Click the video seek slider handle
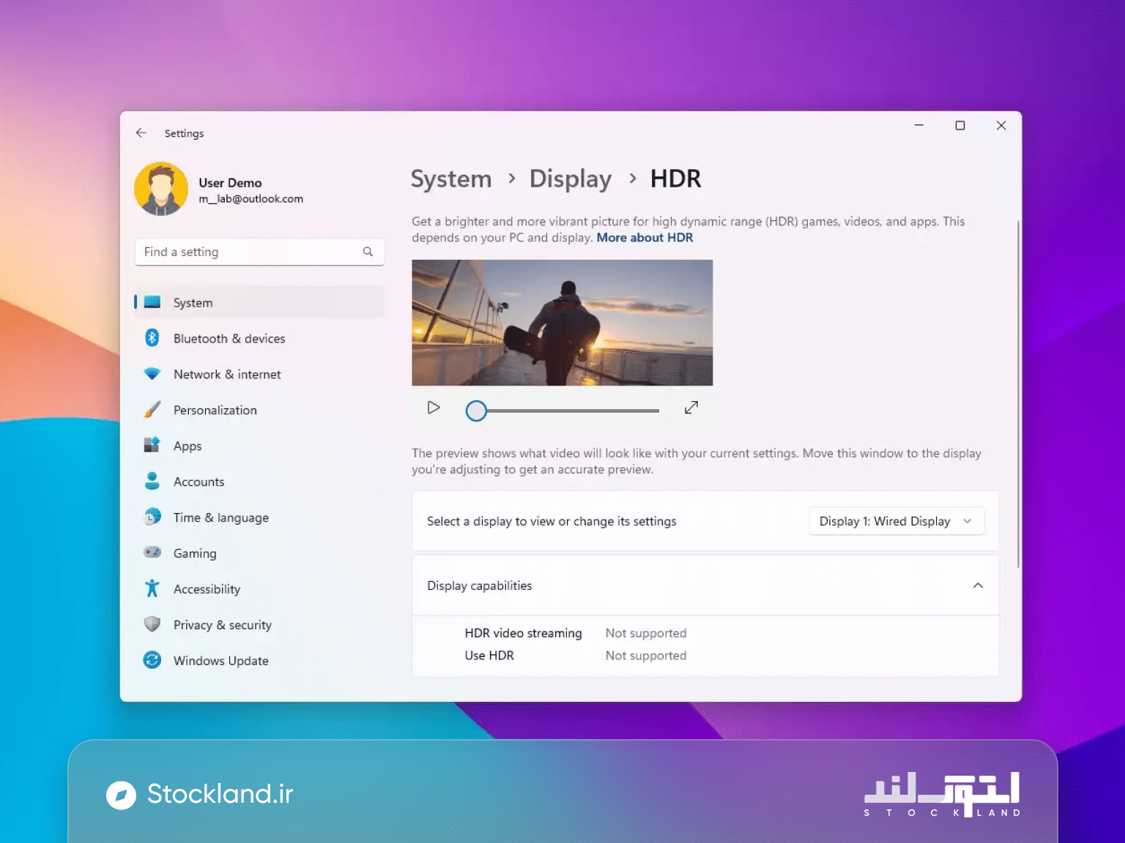 tap(476, 411)
